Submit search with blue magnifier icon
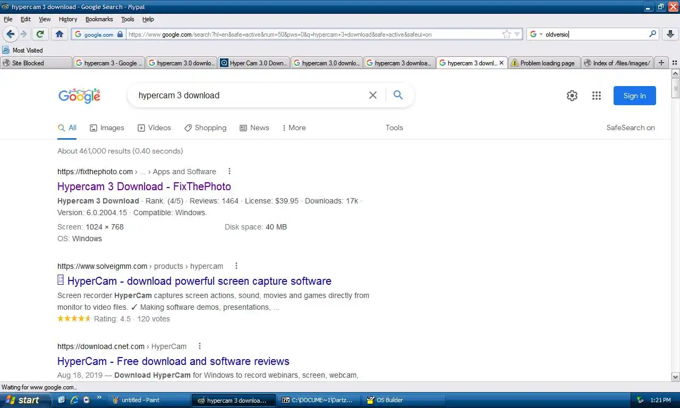 (398, 95)
